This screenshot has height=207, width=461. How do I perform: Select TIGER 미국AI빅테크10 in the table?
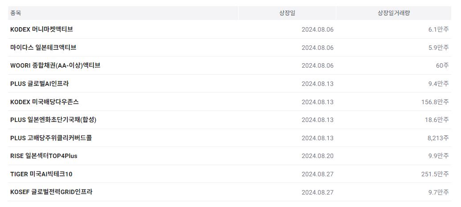tap(41, 174)
